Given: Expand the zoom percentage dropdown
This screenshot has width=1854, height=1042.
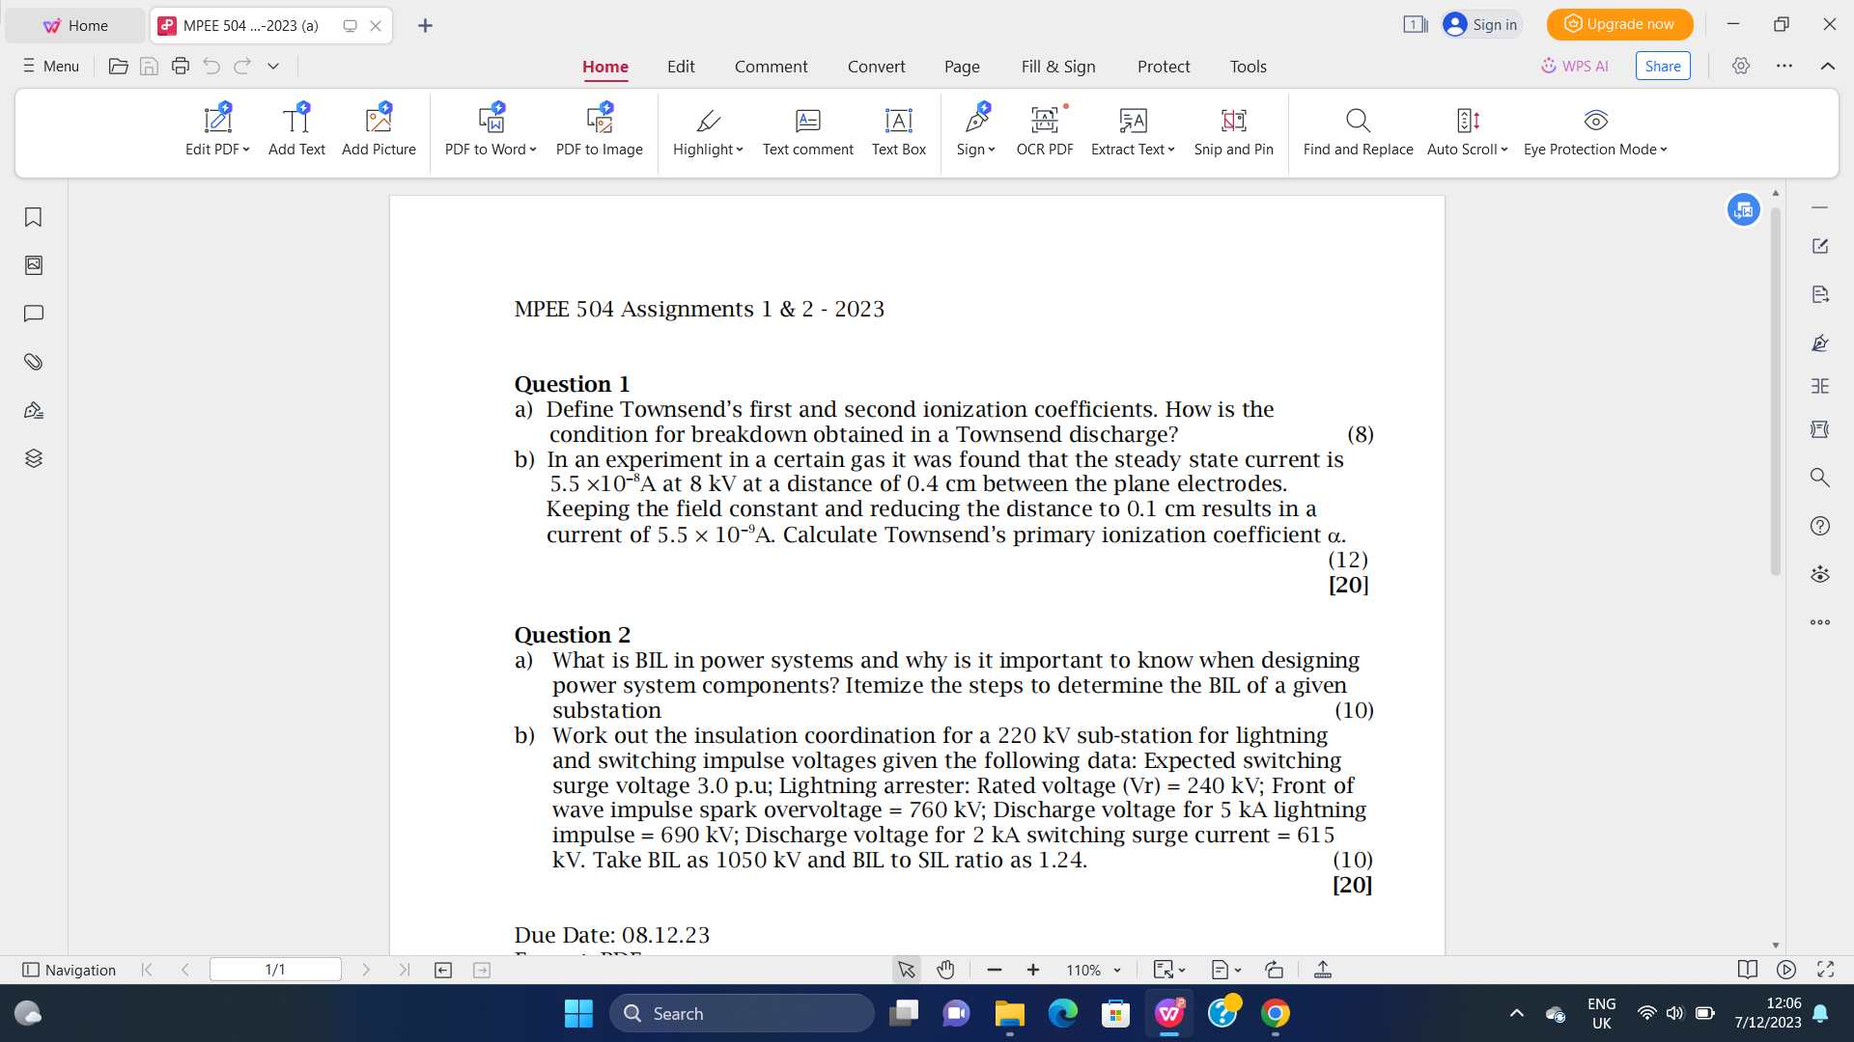Looking at the screenshot, I should 1117,970.
